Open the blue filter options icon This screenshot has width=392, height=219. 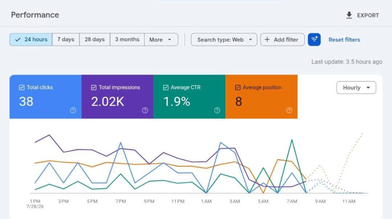(314, 39)
